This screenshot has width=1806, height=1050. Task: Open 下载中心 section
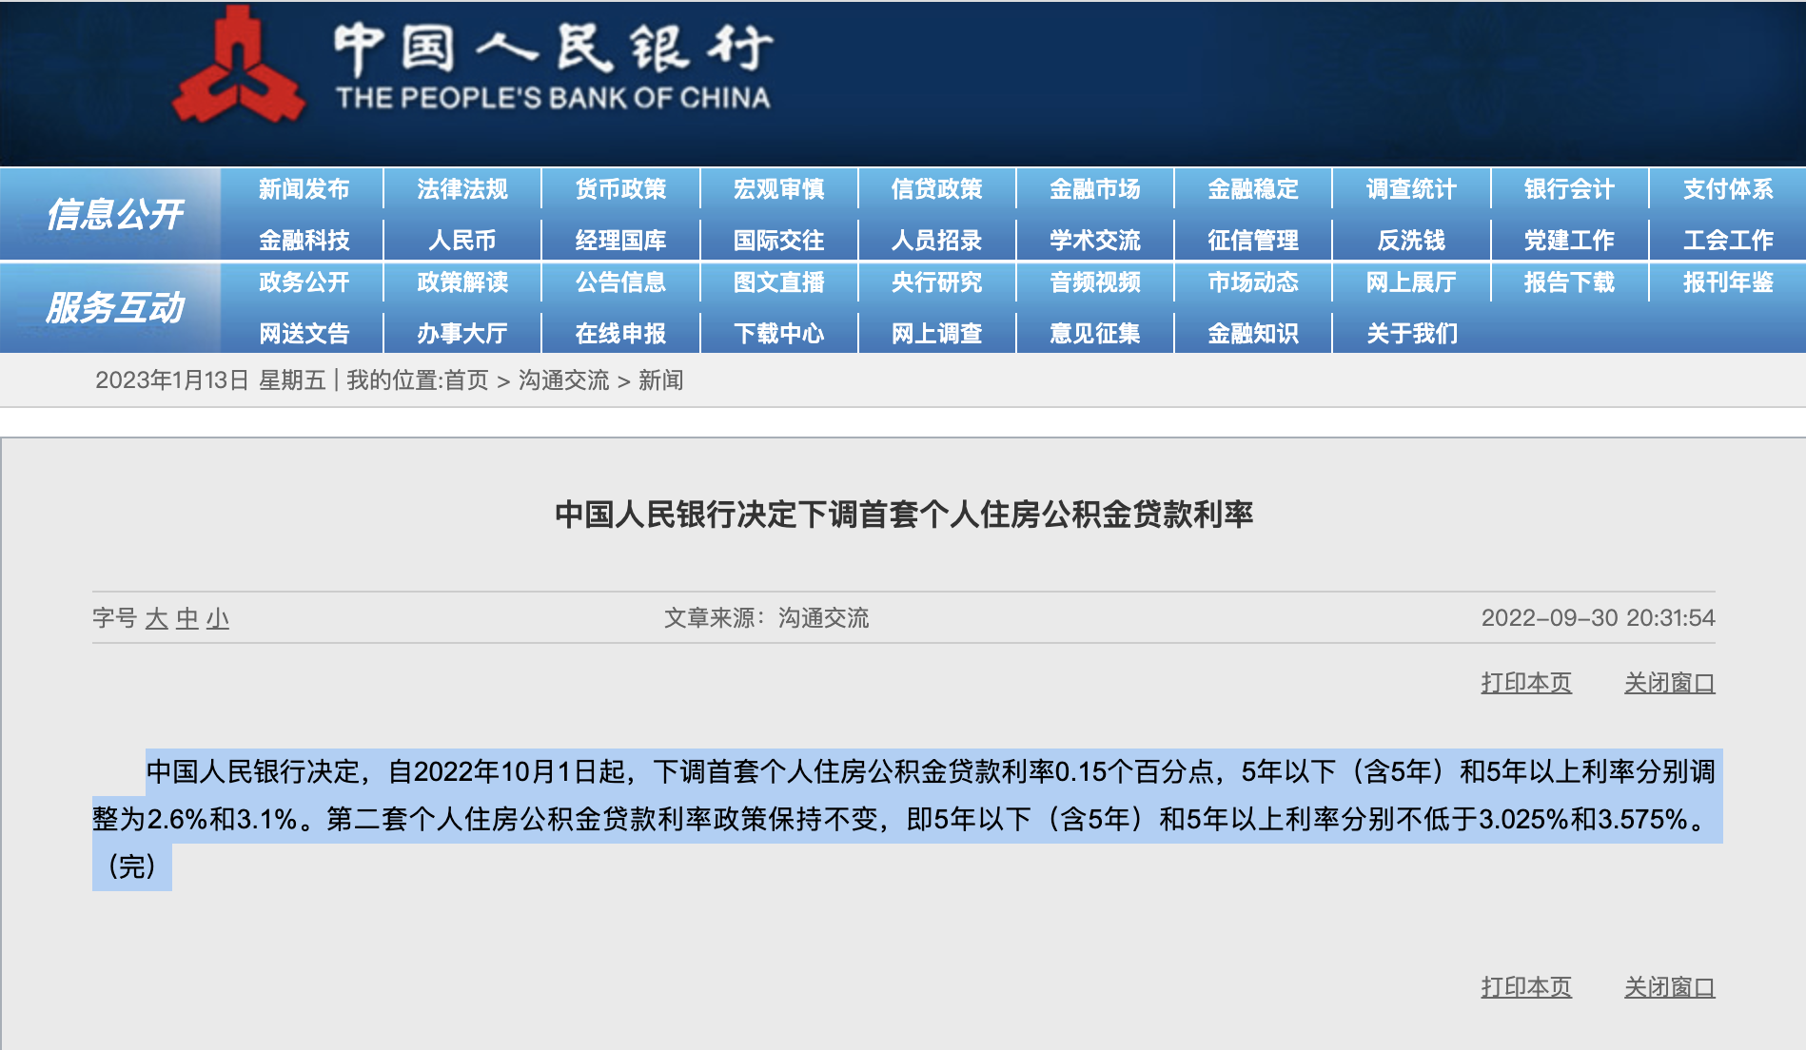pos(778,334)
